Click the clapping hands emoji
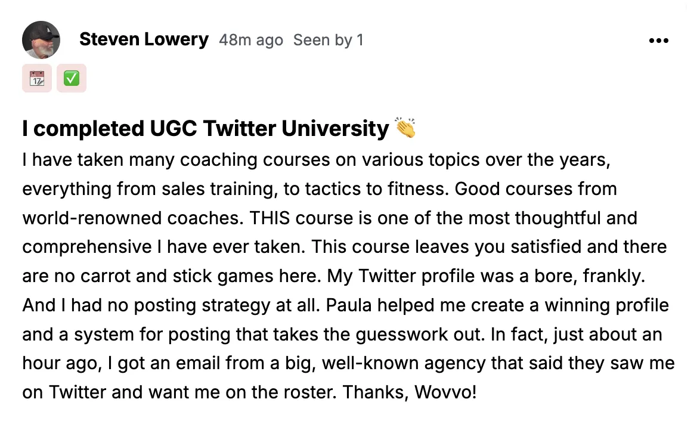Image resolution: width=700 pixels, height=427 pixels. coord(405,128)
